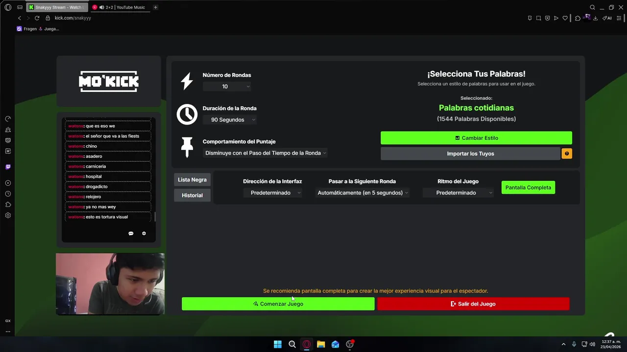Switch to the YouTube Music tab
Viewport: 627px width, 352px height.
120,7
